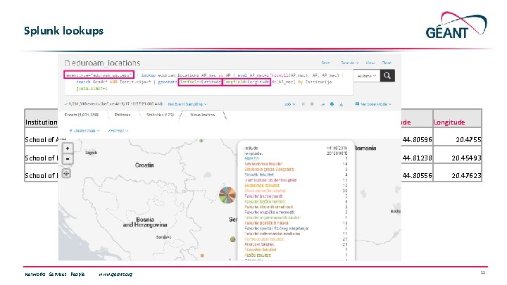Expand the No Event Sampling menu
This screenshot has height=285, width=507.
187,104
